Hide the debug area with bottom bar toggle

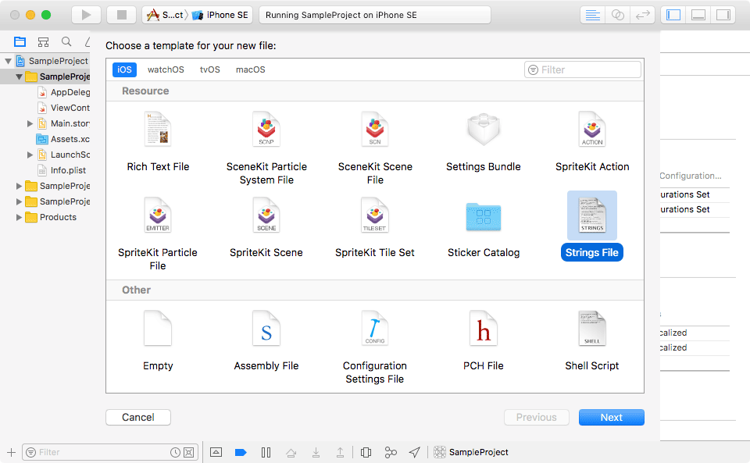[216, 452]
